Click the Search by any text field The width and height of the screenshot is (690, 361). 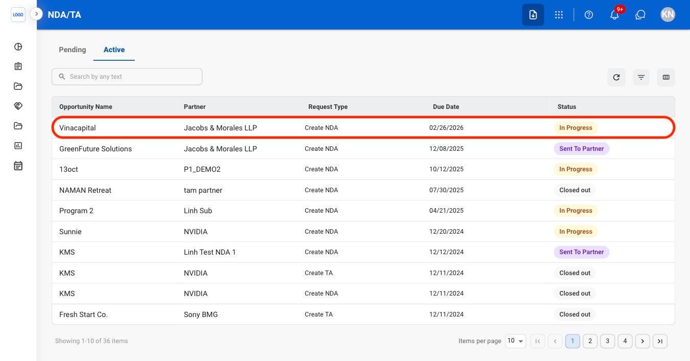tap(127, 77)
